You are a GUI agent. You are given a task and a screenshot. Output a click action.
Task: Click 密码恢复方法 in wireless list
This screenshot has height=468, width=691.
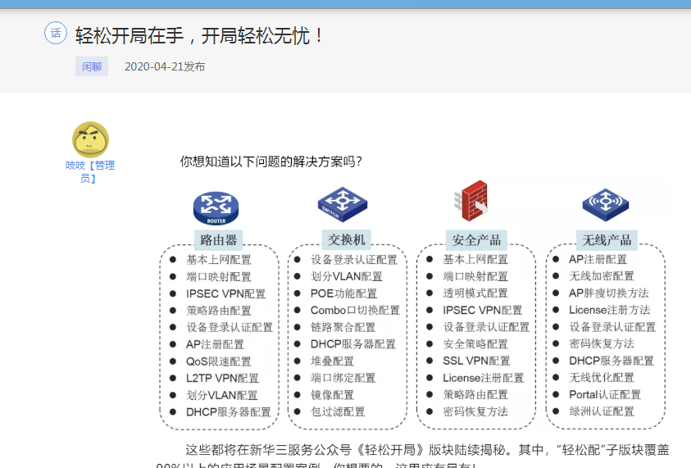click(x=602, y=343)
